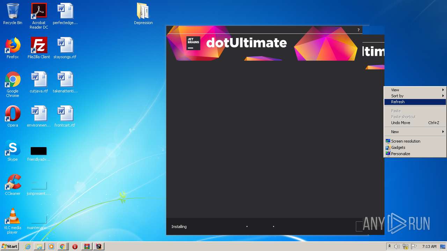The width and height of the screenshot is (447, 251).
Task: Open Opera from the taskbar
Action: click(75, 246)
